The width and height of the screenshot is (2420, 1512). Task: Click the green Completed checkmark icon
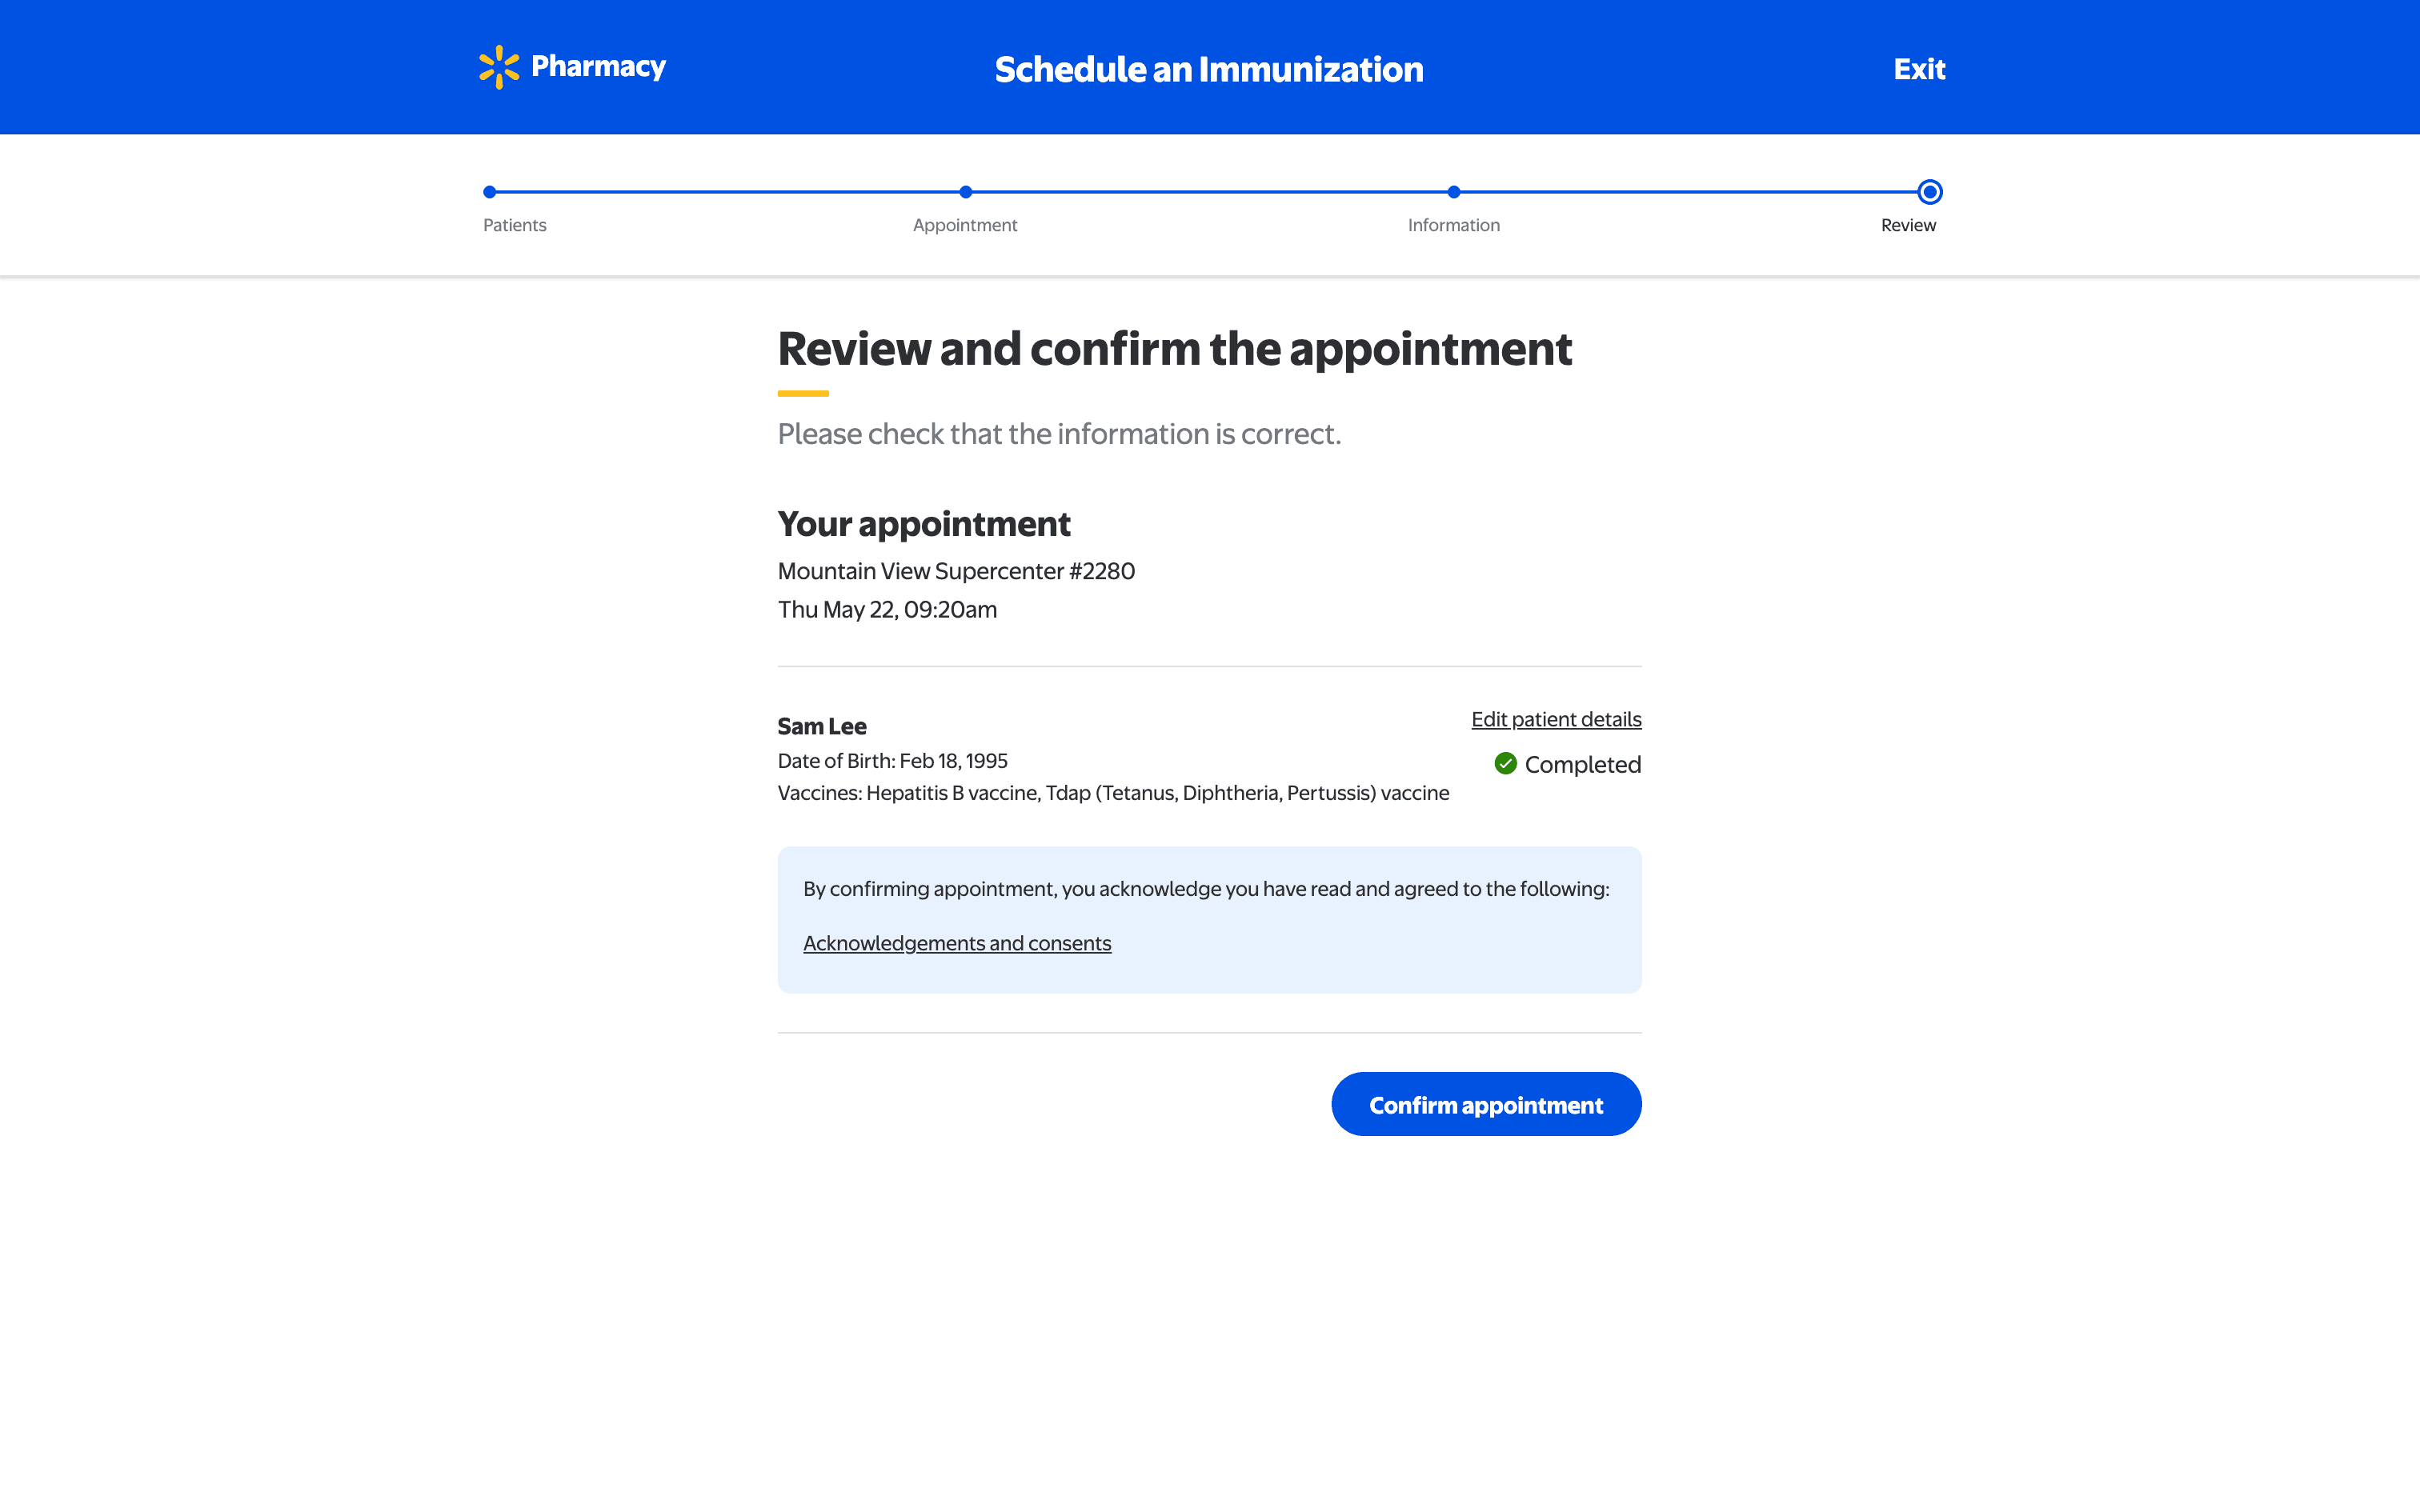point(1505,764)
